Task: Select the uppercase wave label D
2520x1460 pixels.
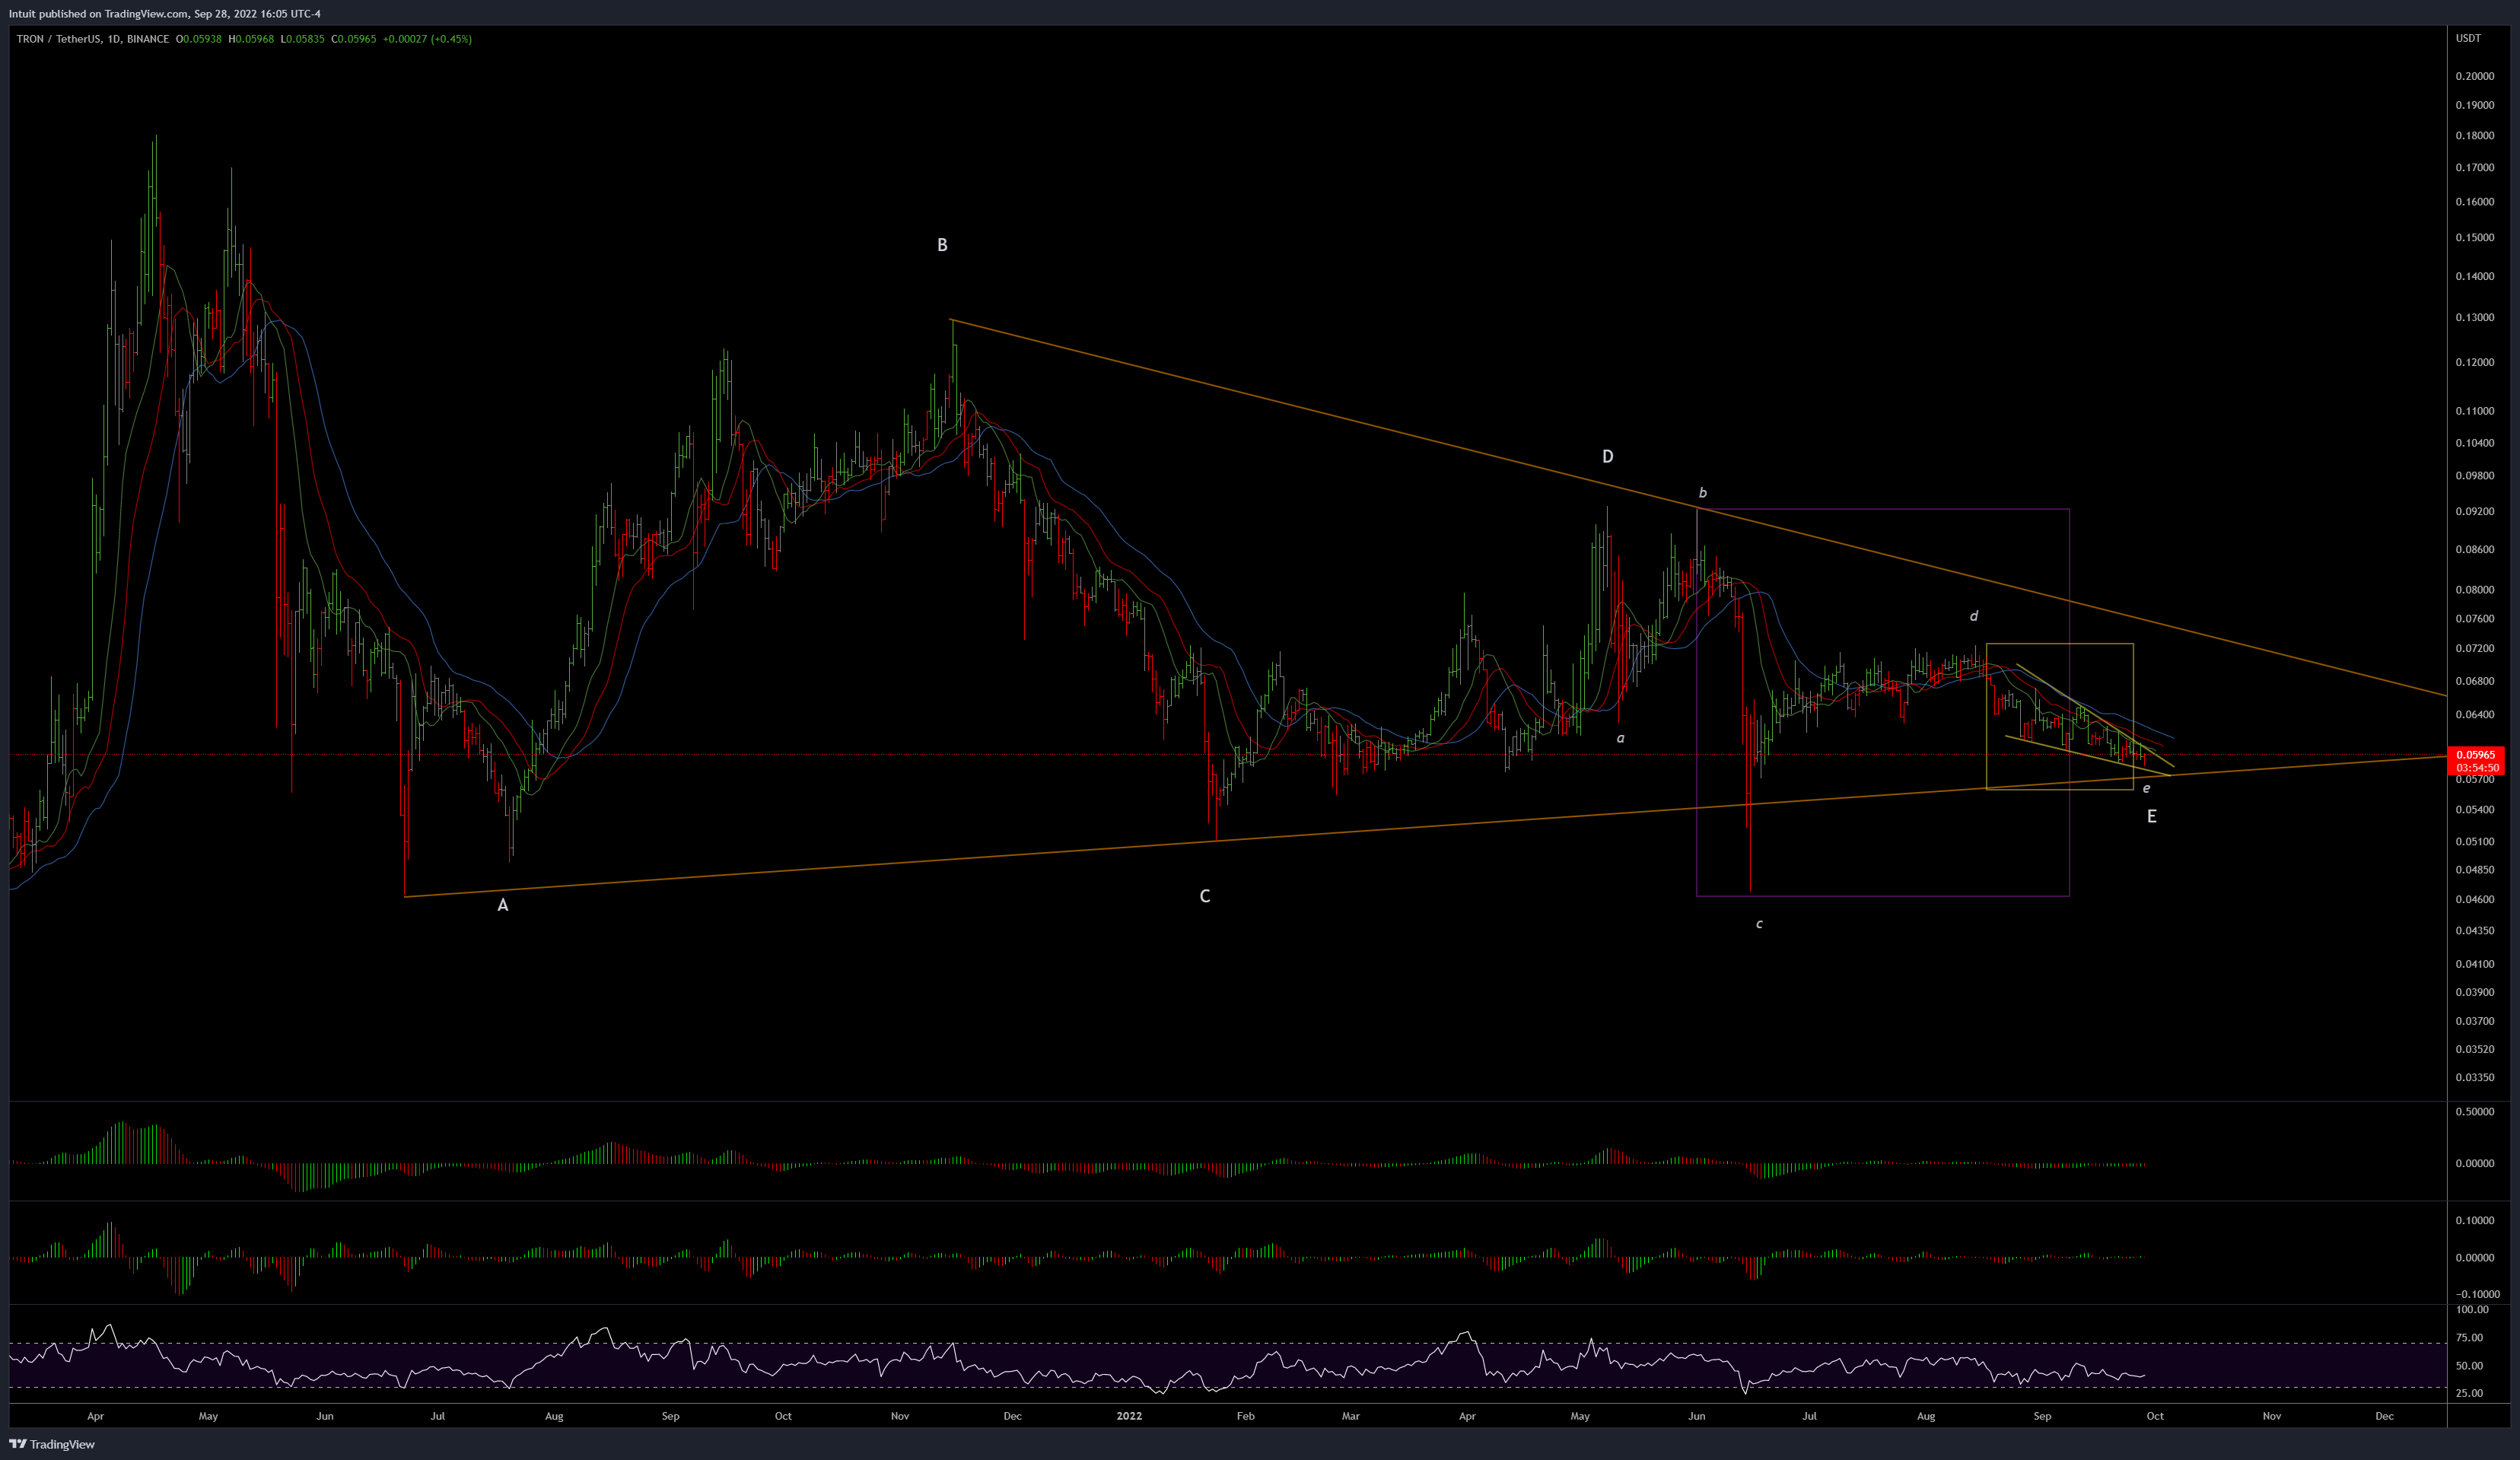Action: coord(1608,457)
